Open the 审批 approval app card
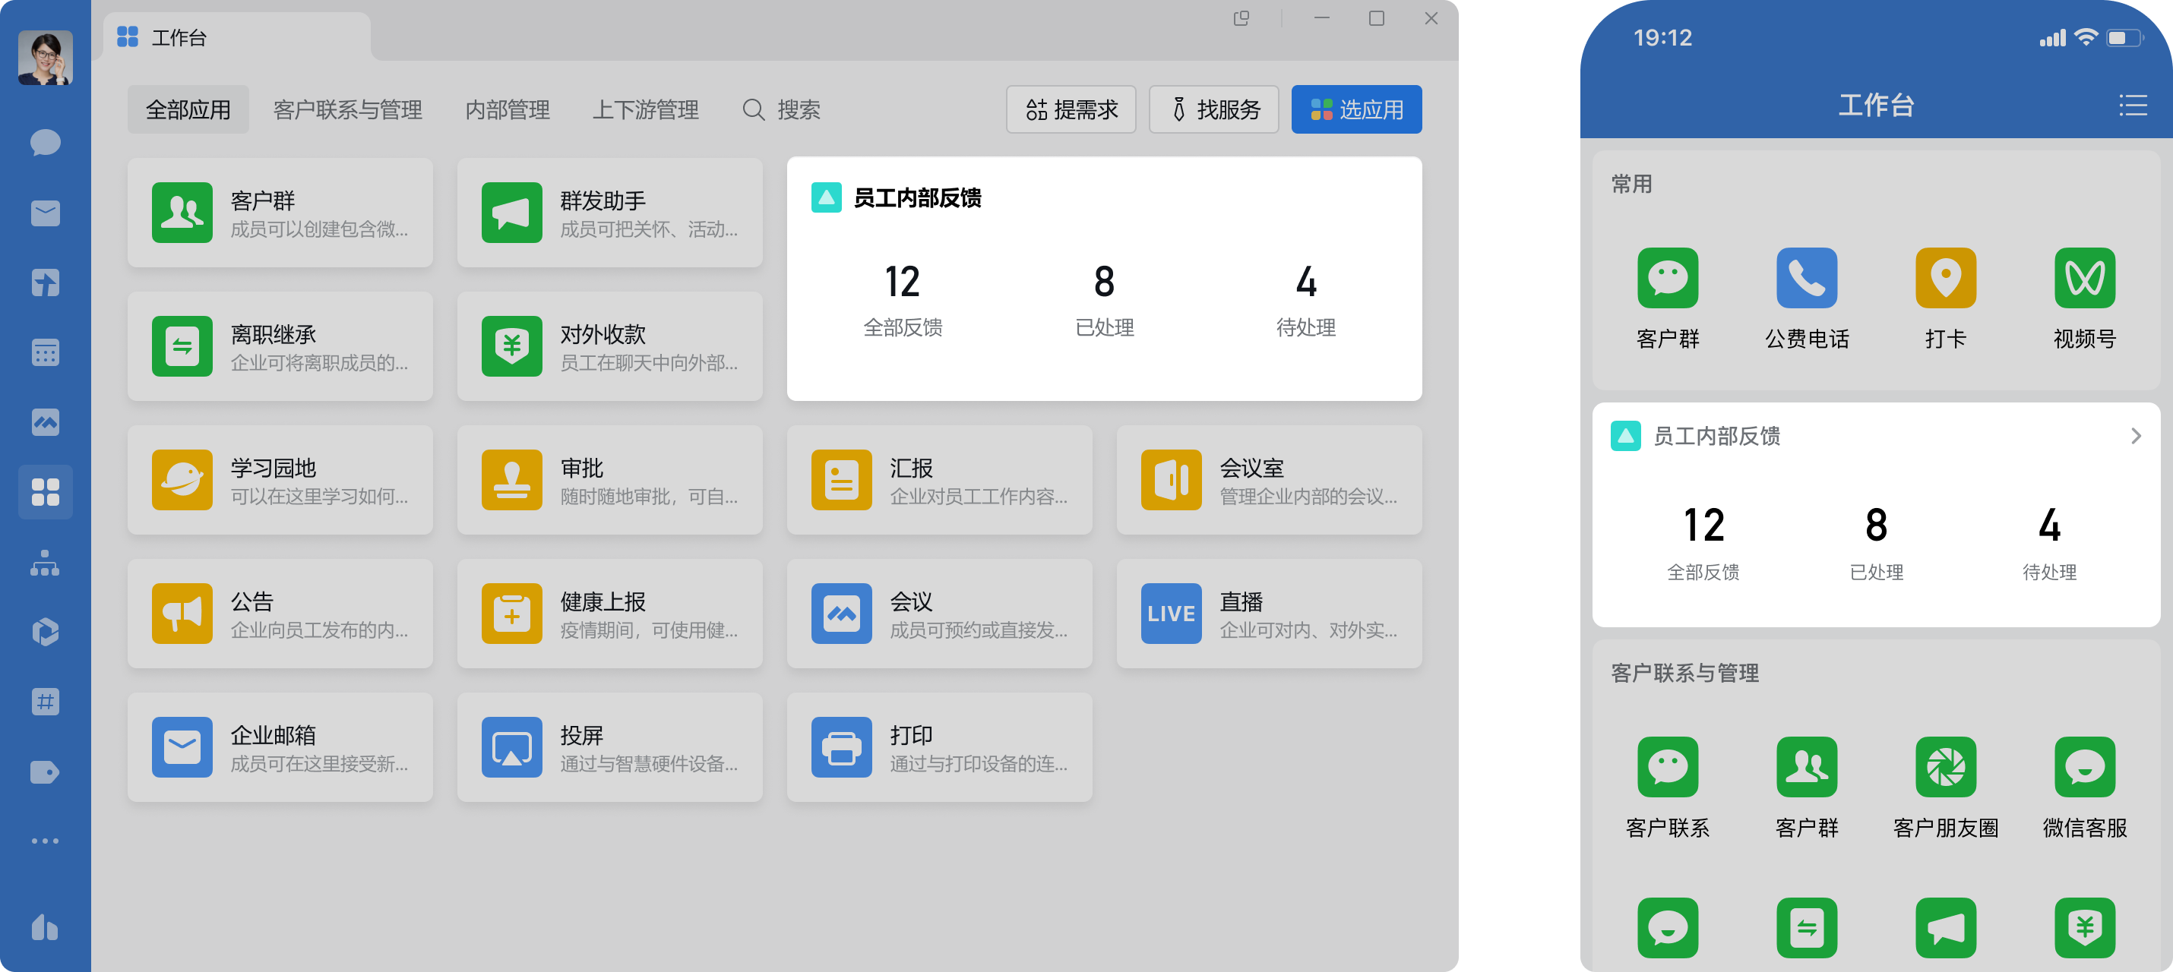The width and height of the screenshot is (2173, 972). tap(609, 480)
